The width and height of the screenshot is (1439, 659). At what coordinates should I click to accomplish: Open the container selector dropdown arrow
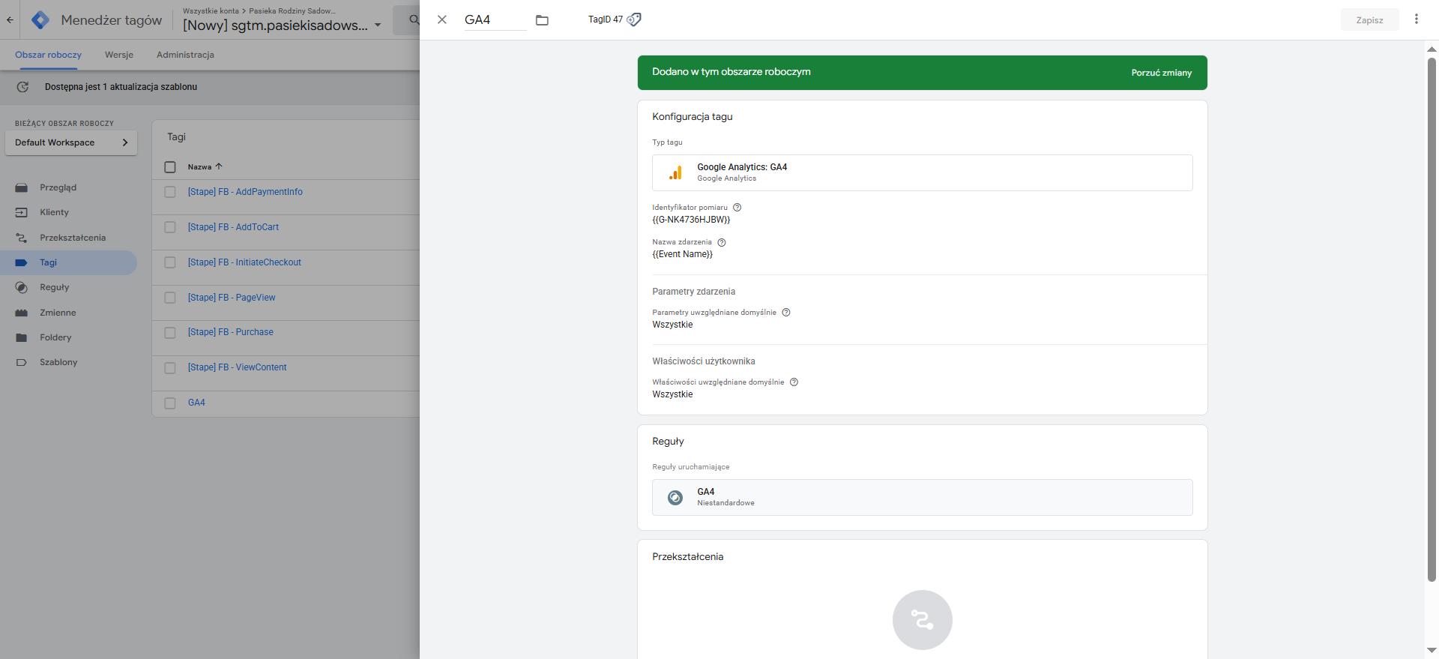[378, 25]
